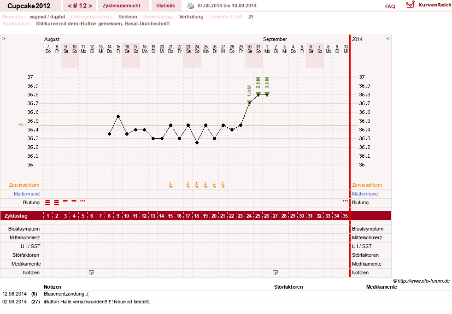Click the heavy bleeding symbol on day 1

pyautogui.click(x=48, y=202)
